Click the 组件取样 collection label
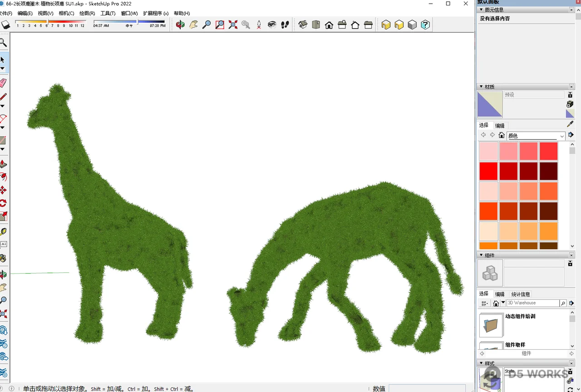Image resolution: width=581 pixels, height=392 pixels. click(515, 345)
